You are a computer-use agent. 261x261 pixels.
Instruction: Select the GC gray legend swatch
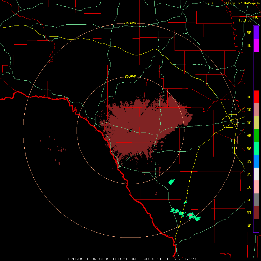pos(256,200)
